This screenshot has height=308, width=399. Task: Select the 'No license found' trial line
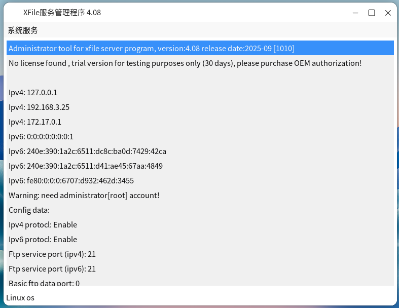pos(185,63)
